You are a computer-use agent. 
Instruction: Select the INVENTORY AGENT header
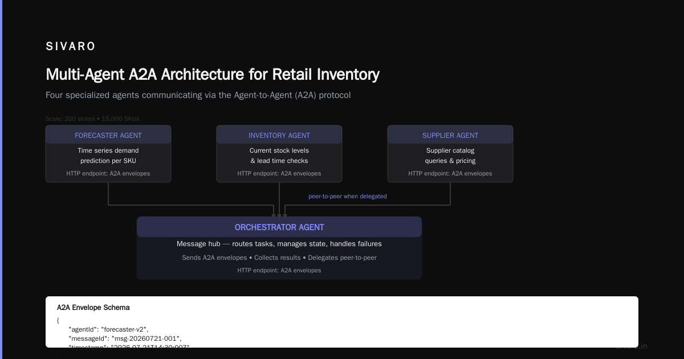(x=279, y=136)
